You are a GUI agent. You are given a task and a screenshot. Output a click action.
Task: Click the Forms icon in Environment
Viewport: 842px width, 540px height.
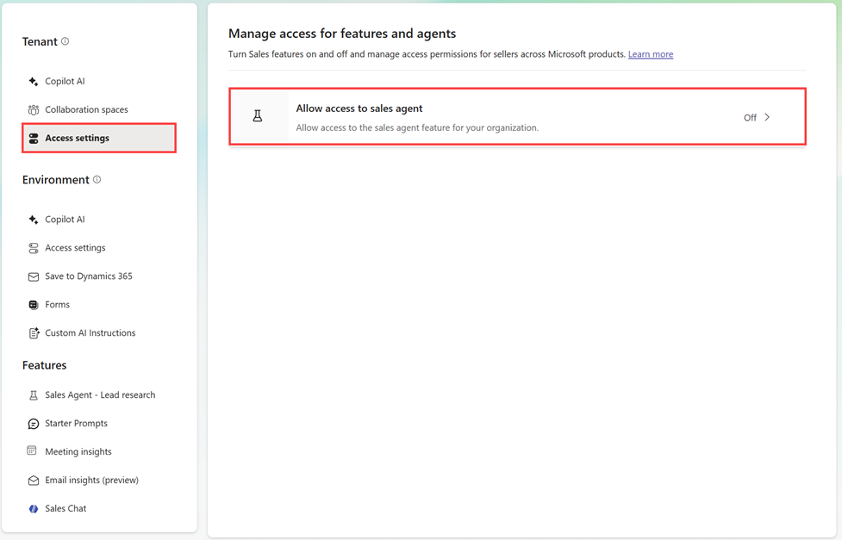coord(34,305)
